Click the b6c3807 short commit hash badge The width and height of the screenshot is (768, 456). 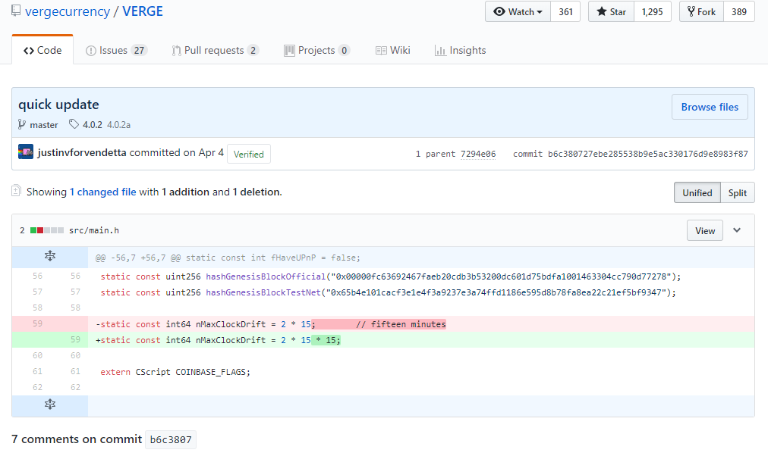tap(171, 439)
